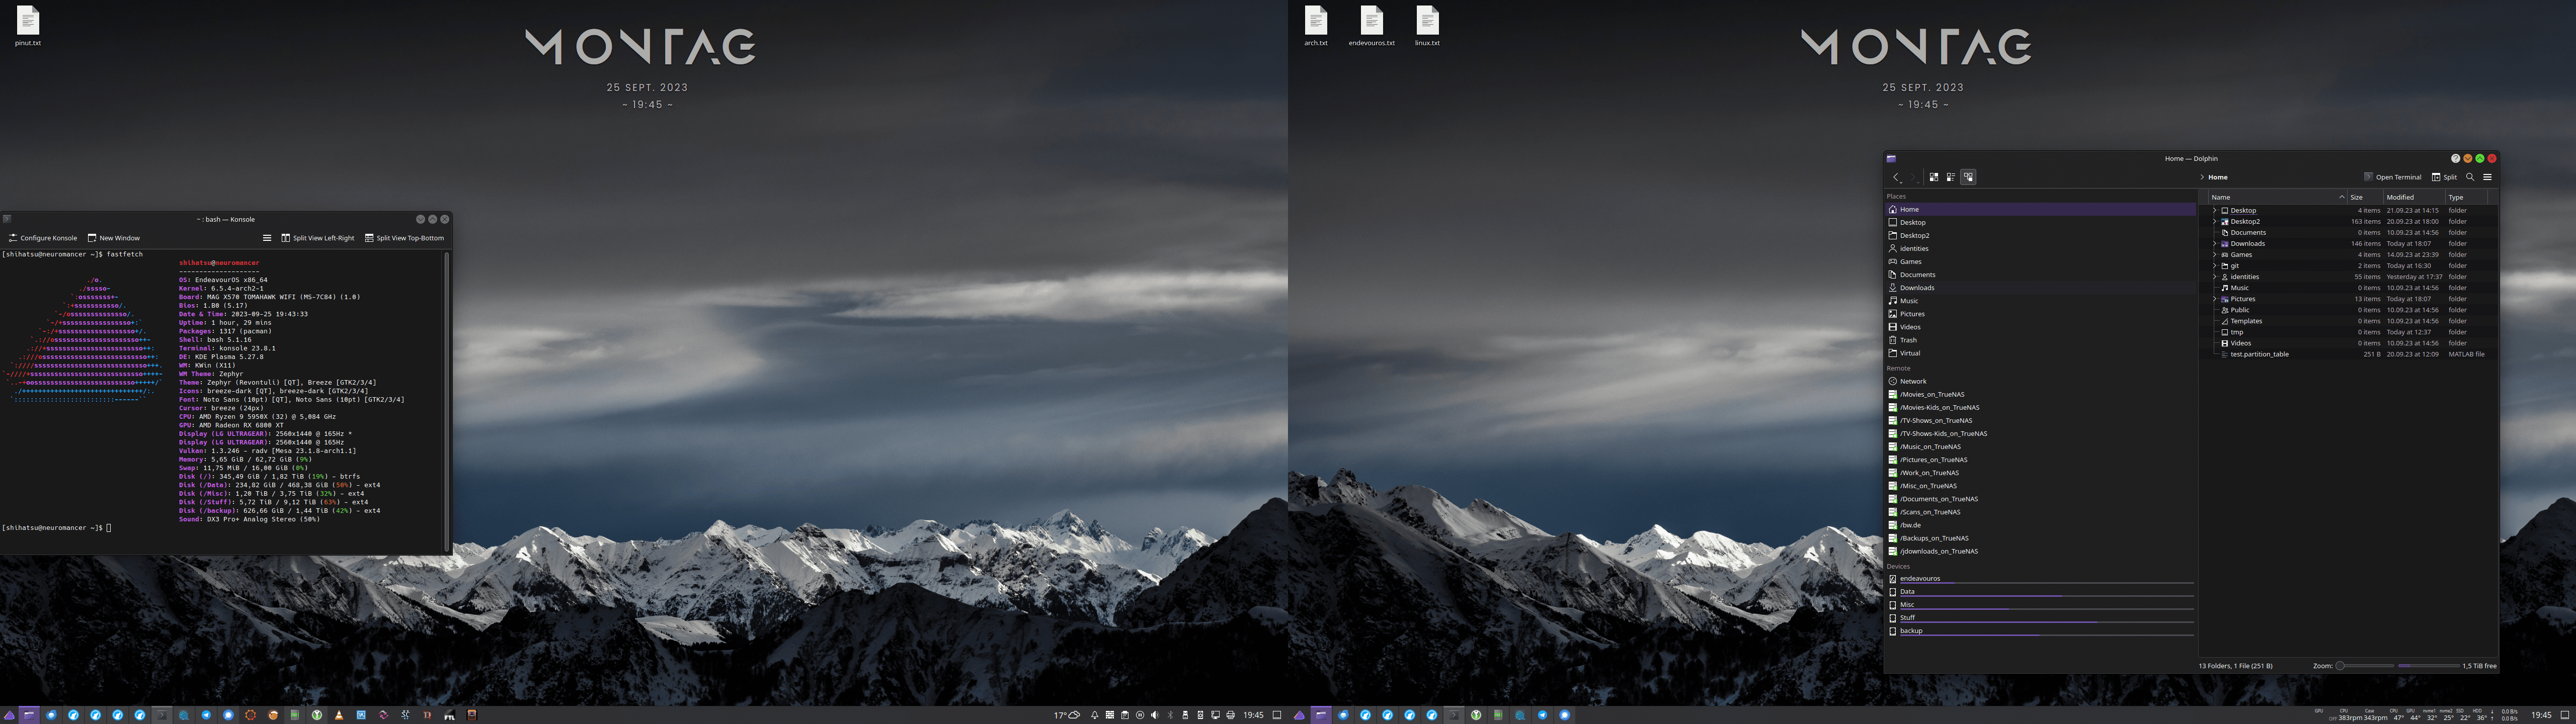Sort by the Name column header
This screenshot has width=2576, height=724.
click(2277, 197)
